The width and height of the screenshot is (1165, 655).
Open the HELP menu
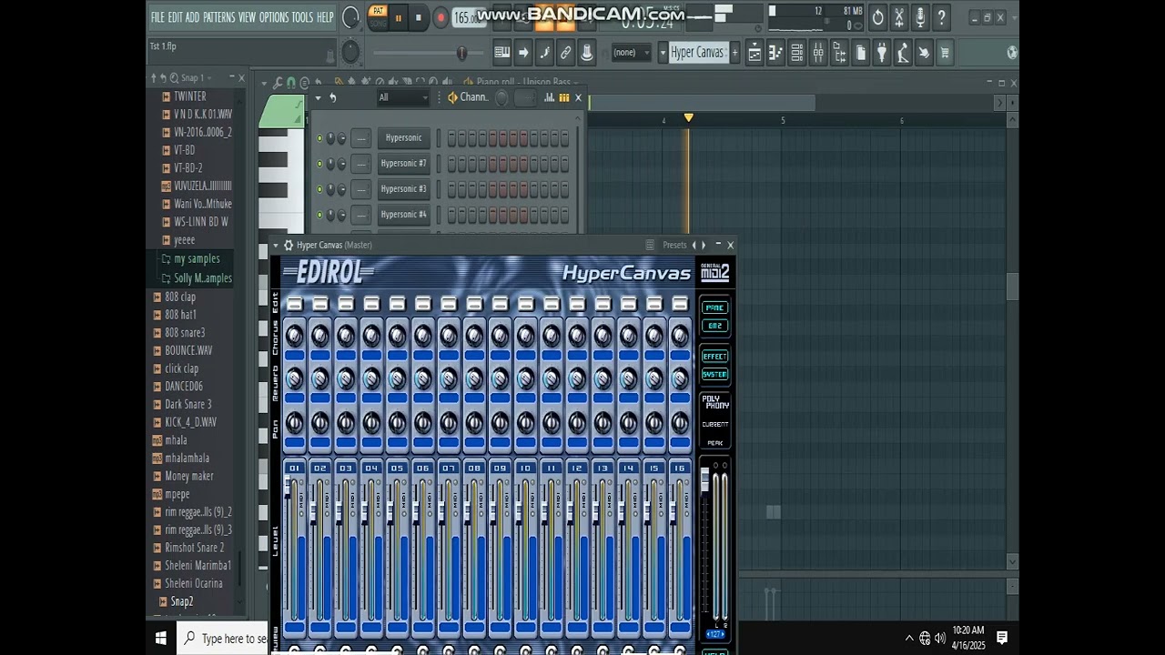click(325, 17)
